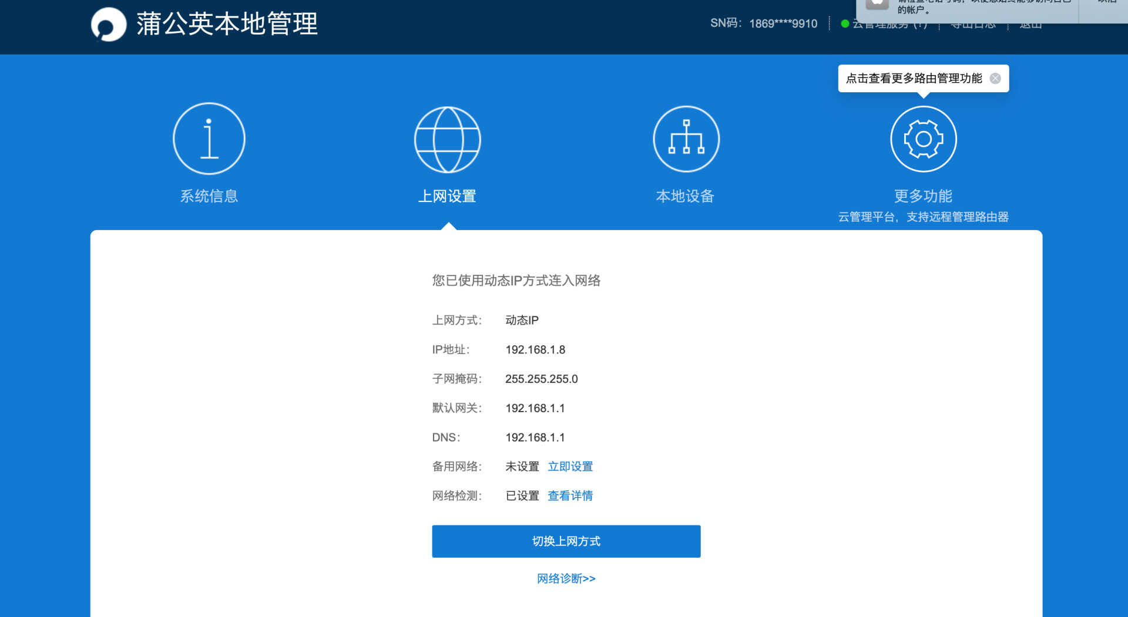The image size is (1128, 617).
Task: Click the 上网方式 label
Action: point(457,321)
